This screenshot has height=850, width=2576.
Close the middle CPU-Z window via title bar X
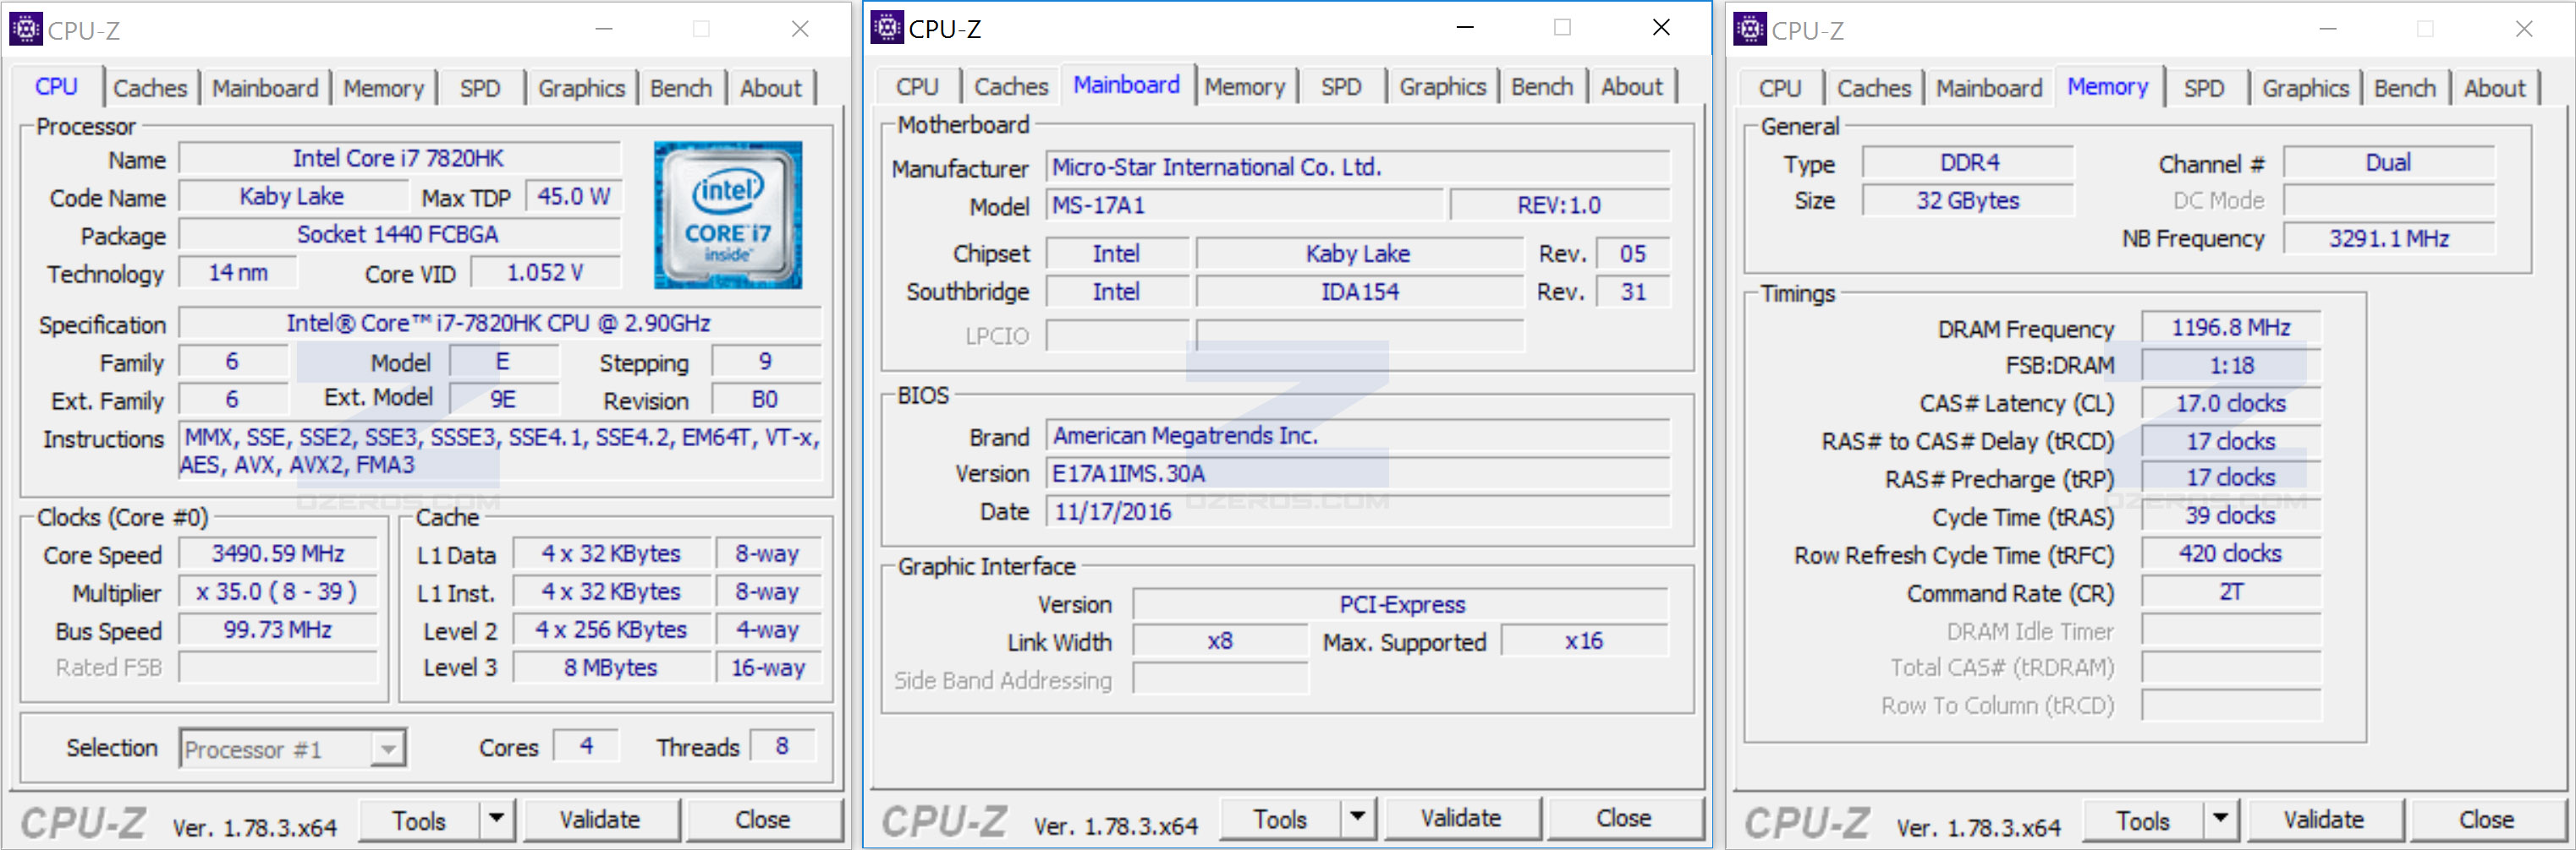[1661, 28]
